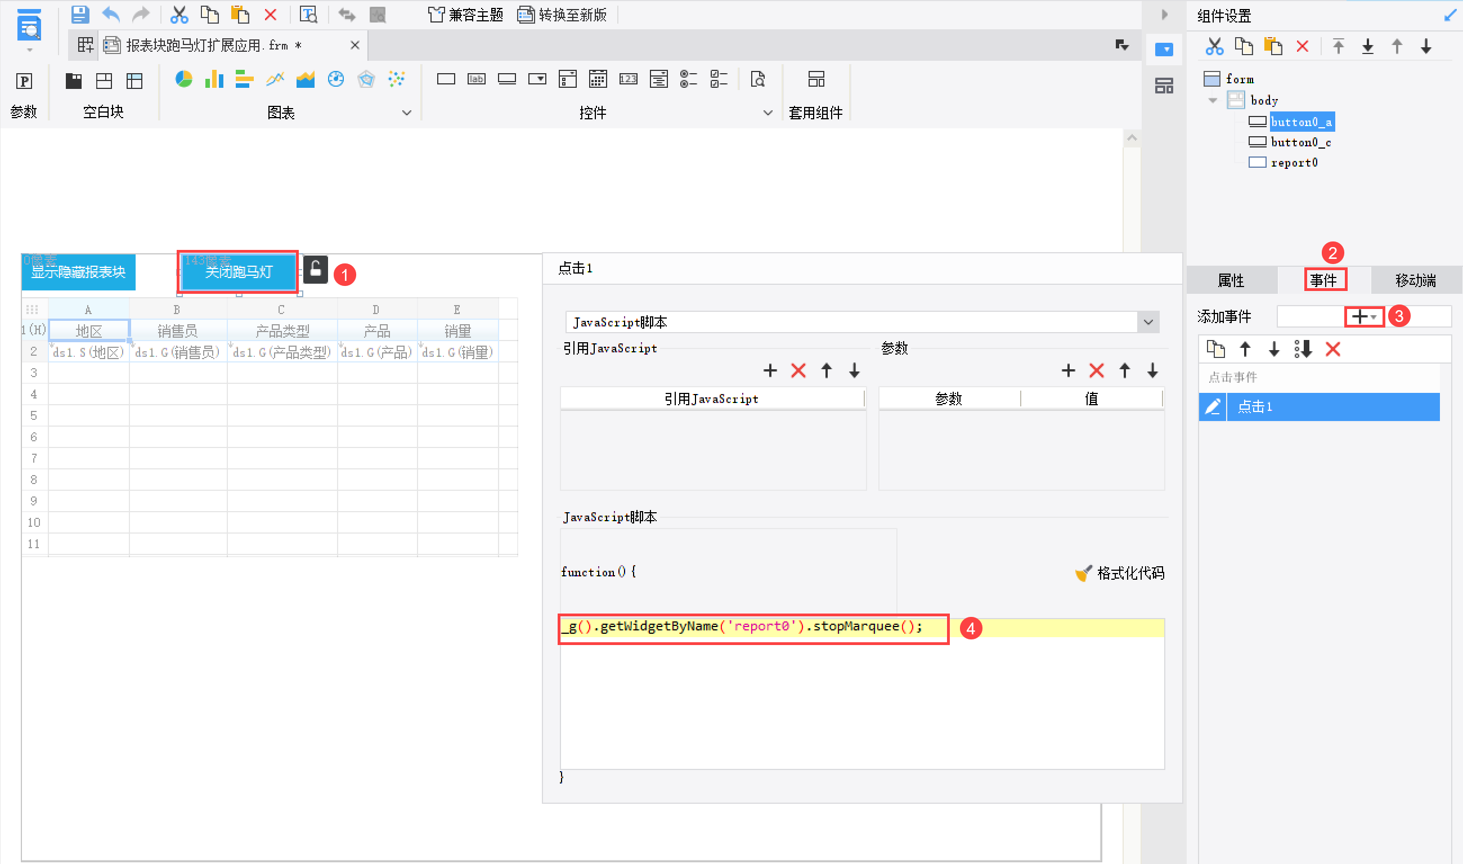Click the format code broom icon
Viewport: 1463px width, 864px height.
tap(1083, 574)
